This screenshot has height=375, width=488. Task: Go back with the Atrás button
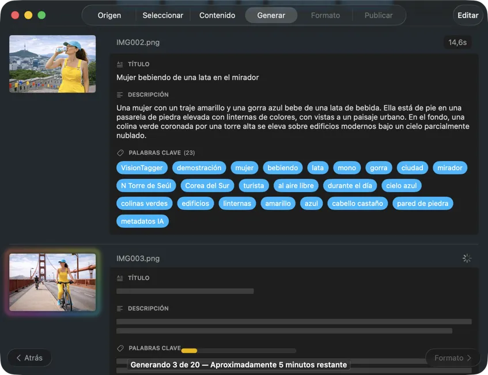[29, 358]
